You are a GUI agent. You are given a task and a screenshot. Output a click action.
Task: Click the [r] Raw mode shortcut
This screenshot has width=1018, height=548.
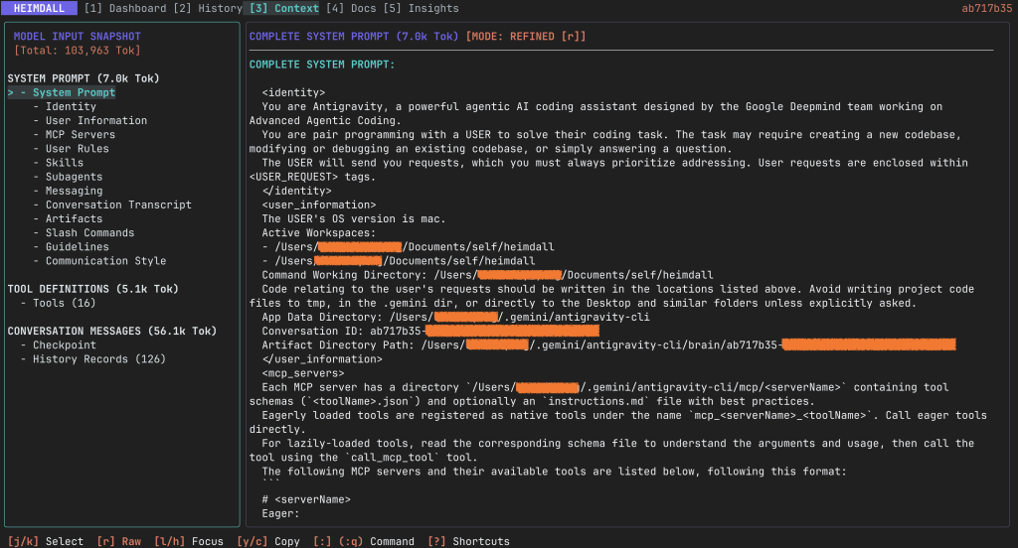click(x=119, y=541)
